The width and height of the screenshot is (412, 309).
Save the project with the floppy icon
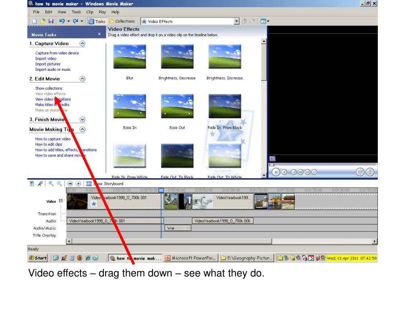[x=51, y=21]
